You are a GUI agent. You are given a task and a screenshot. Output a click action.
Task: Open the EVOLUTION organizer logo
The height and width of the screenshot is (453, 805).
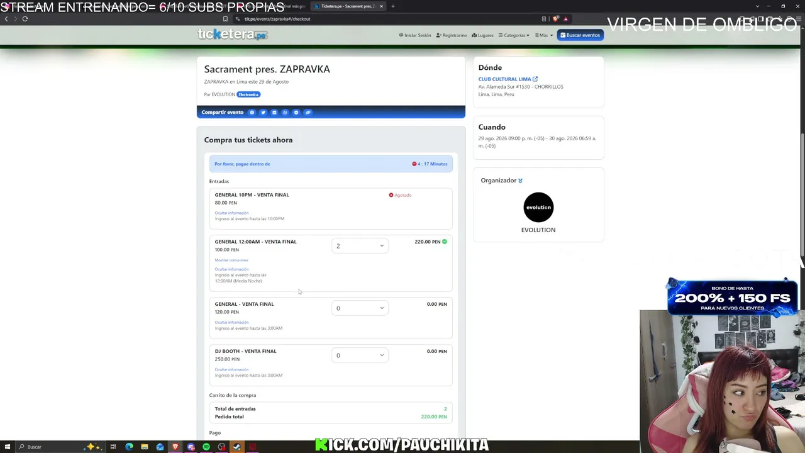pyautogui.click(x=538, y=207)
